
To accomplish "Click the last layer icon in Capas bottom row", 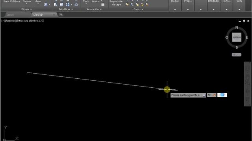I will tap(147, 4).
